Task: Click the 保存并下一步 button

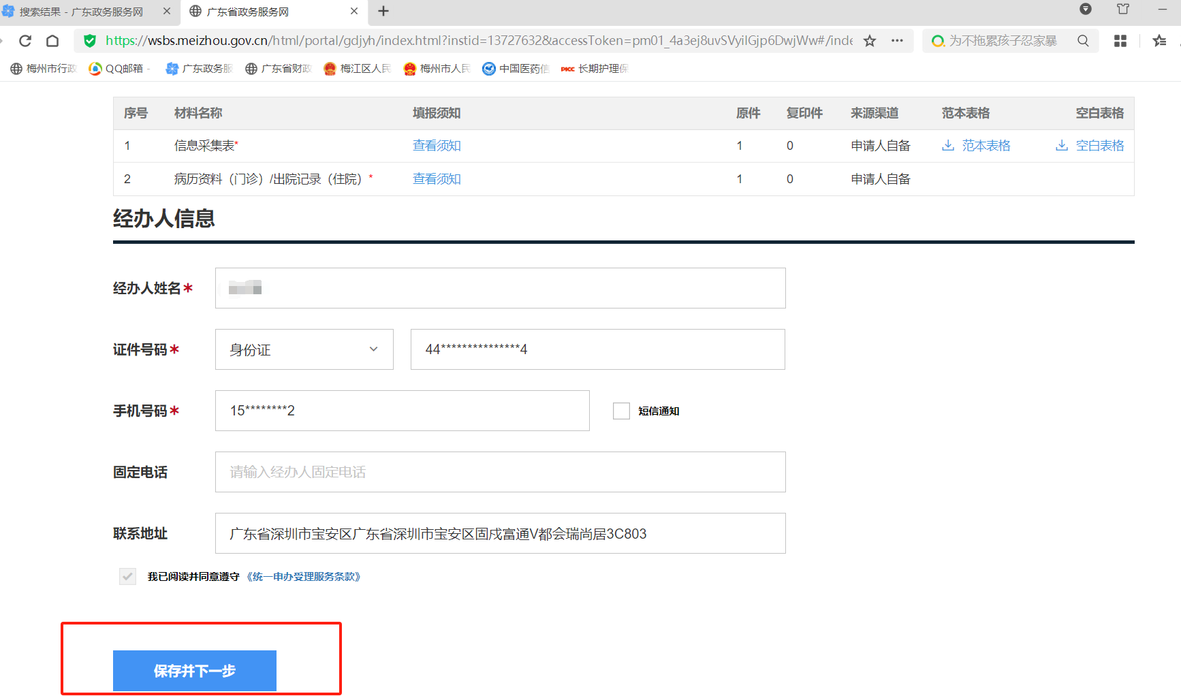Action: point(194,671)
